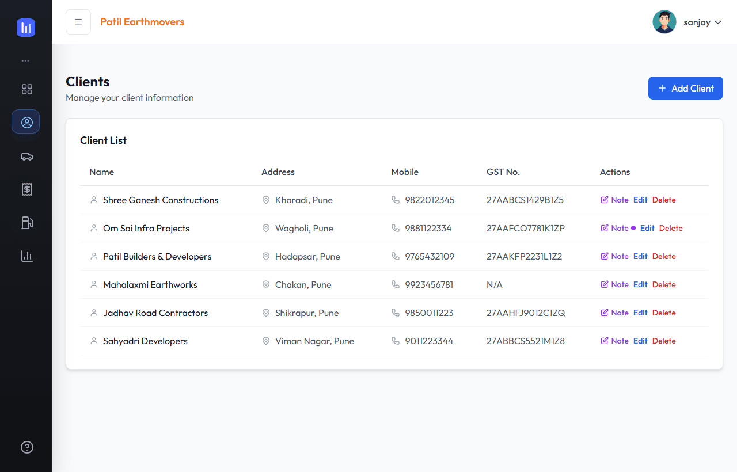Select the N/A GST cell for Mahalaxmi Earthworks

click(x=495, y=284)
